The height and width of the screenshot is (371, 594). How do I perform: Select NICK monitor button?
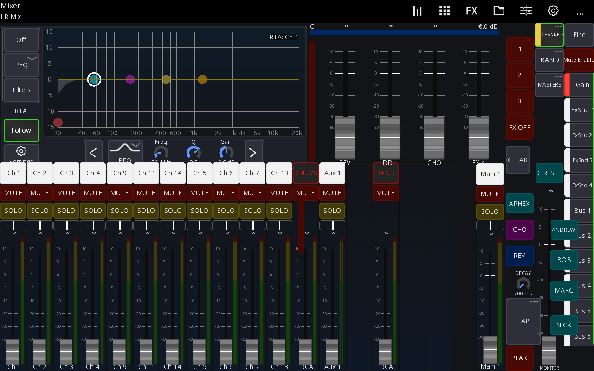(x=564, y=325)
